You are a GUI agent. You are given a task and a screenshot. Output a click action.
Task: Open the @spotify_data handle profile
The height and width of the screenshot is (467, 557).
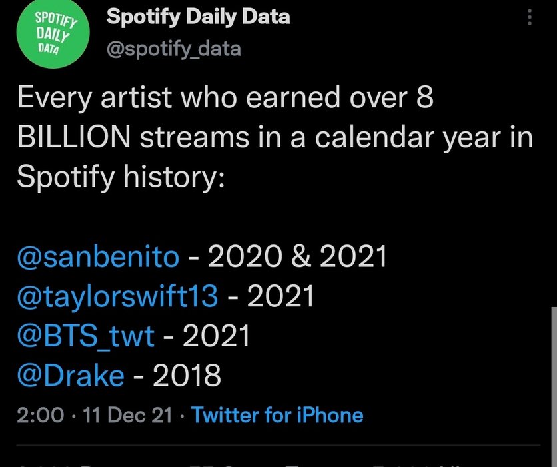pyautogui.click(x=174, y=49)
